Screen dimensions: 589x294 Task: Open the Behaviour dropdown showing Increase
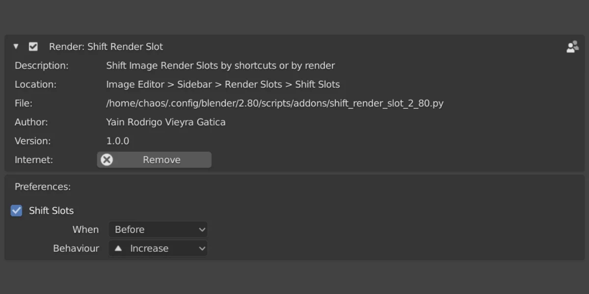158,248
